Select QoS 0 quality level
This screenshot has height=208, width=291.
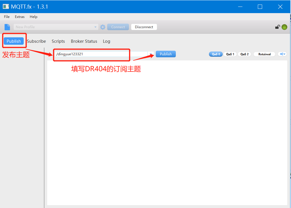pyautogui.click(x=216, y=54)
